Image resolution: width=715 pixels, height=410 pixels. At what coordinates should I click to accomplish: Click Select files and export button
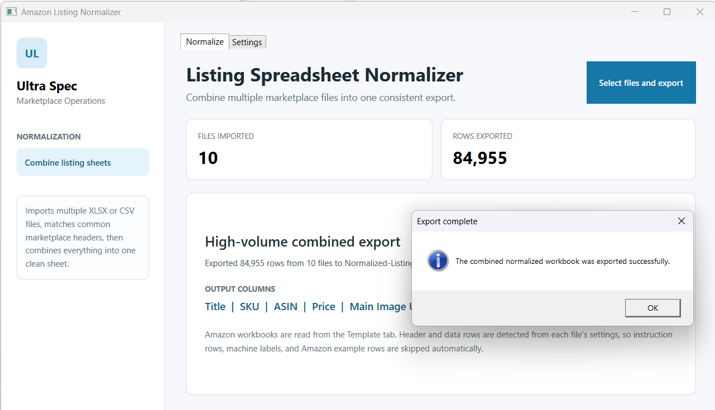pos(641,83)
